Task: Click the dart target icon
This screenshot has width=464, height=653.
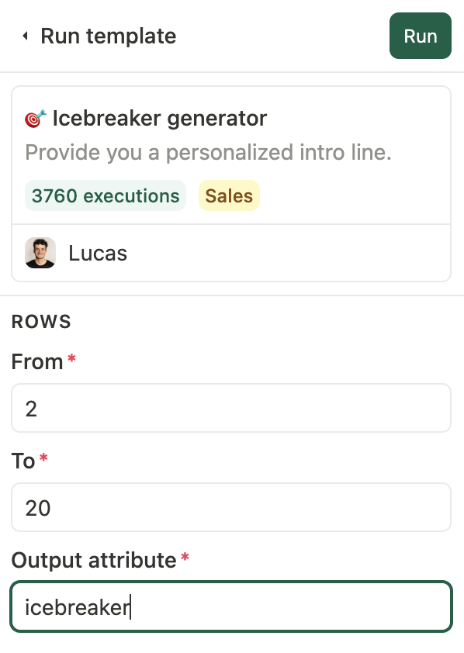Action: [36, 119]
